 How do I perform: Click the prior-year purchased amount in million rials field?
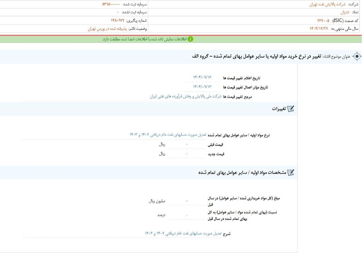coord(187,201)
